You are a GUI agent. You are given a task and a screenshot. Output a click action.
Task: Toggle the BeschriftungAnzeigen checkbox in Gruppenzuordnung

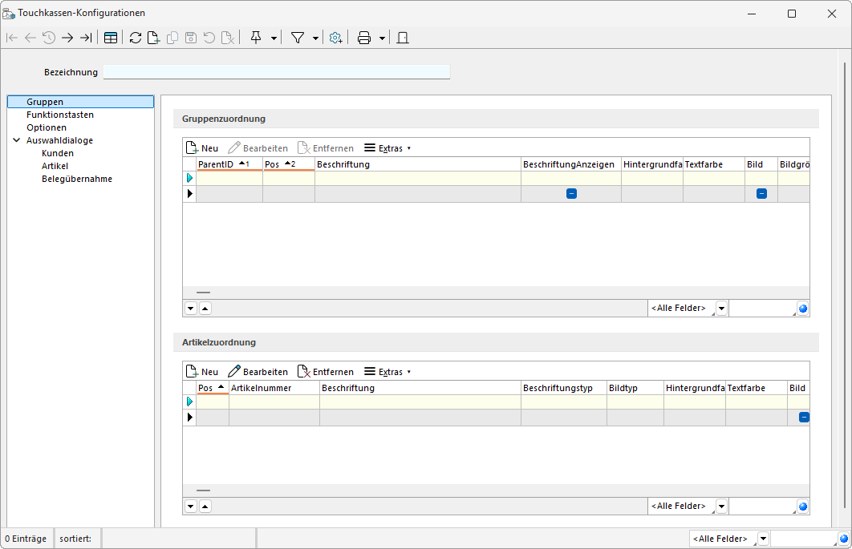point(571,193)
